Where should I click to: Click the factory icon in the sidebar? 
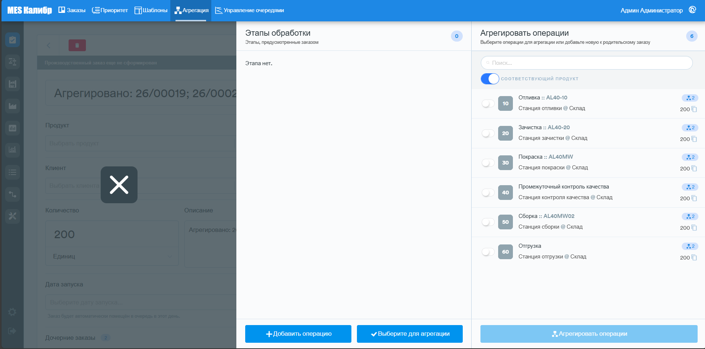tap(13, 84)
